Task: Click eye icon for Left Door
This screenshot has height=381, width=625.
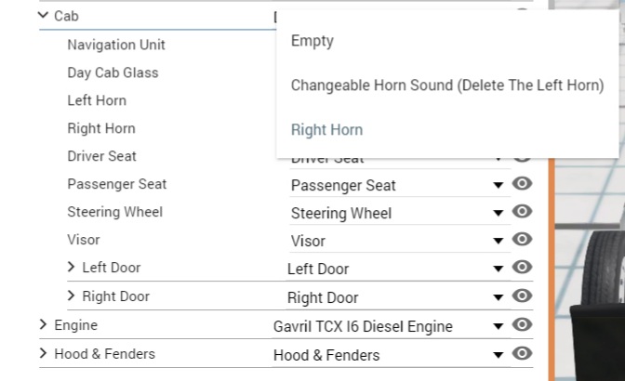Action: click(523, 268)
